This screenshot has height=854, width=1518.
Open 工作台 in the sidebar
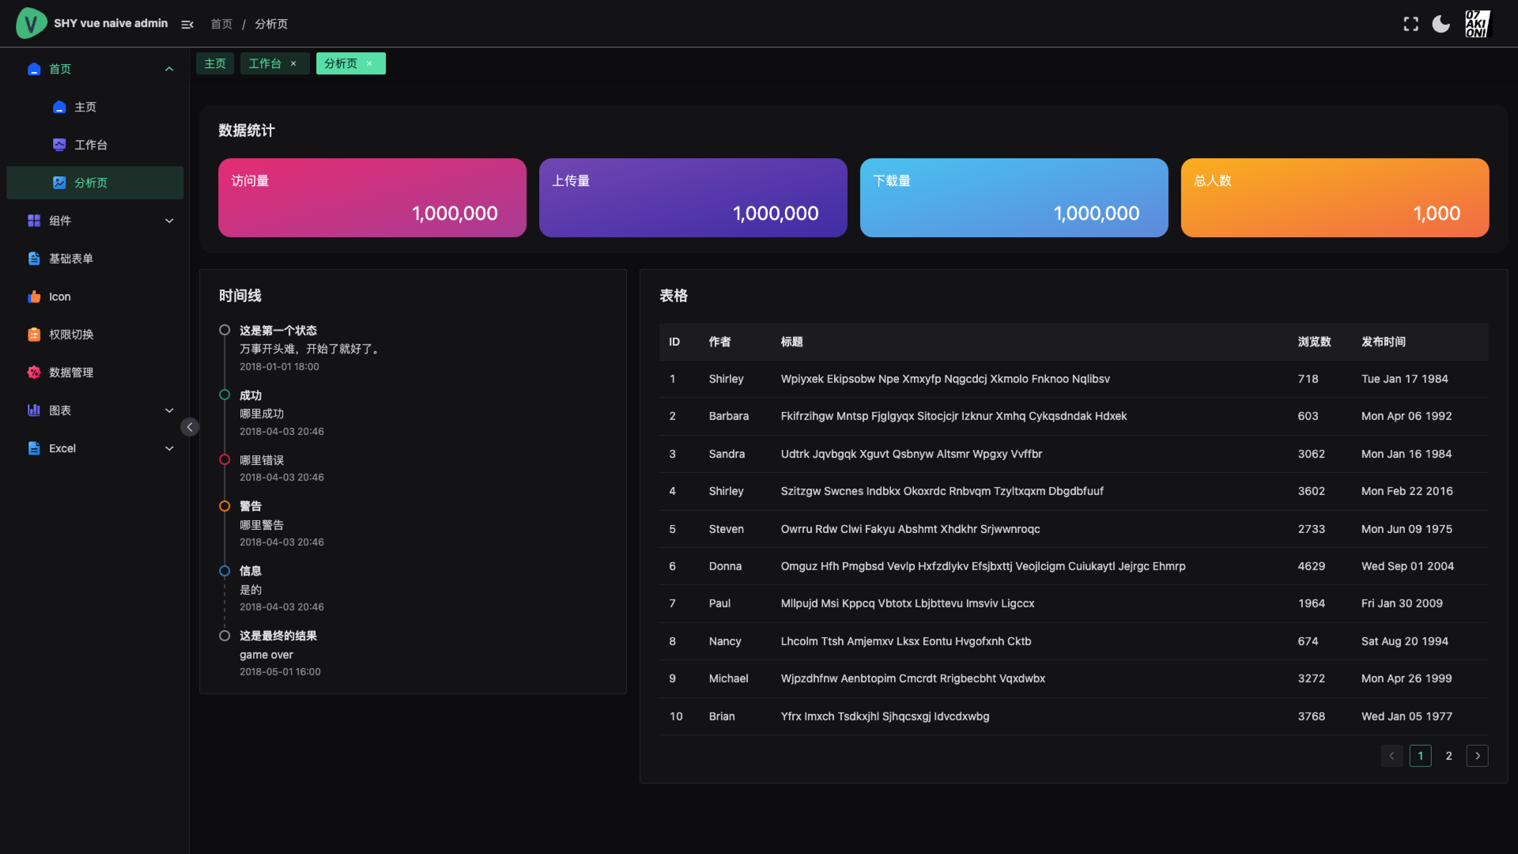[95, 145]
